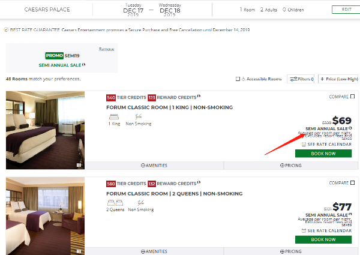
Task: Click the CAESARS PALACE hotel name
Action: (x=47, y=10)
